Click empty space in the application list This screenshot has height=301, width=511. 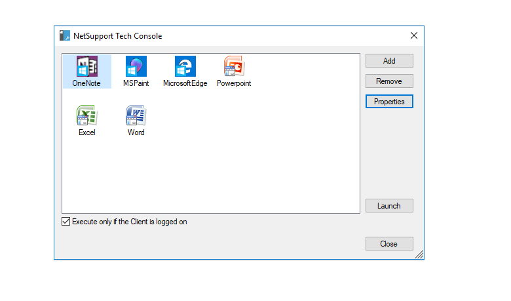point(262,164)
